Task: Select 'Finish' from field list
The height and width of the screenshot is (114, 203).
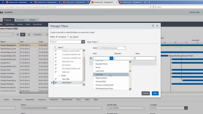Action: point(111,67)
